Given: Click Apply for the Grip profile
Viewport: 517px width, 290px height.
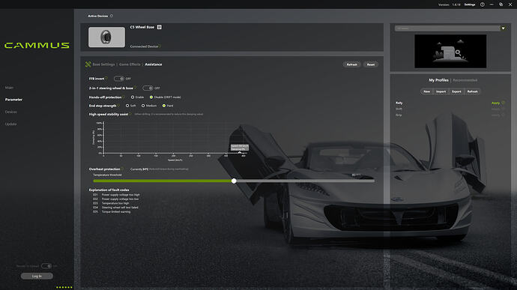Looking at the screenshot, I should tap(495, 115).
